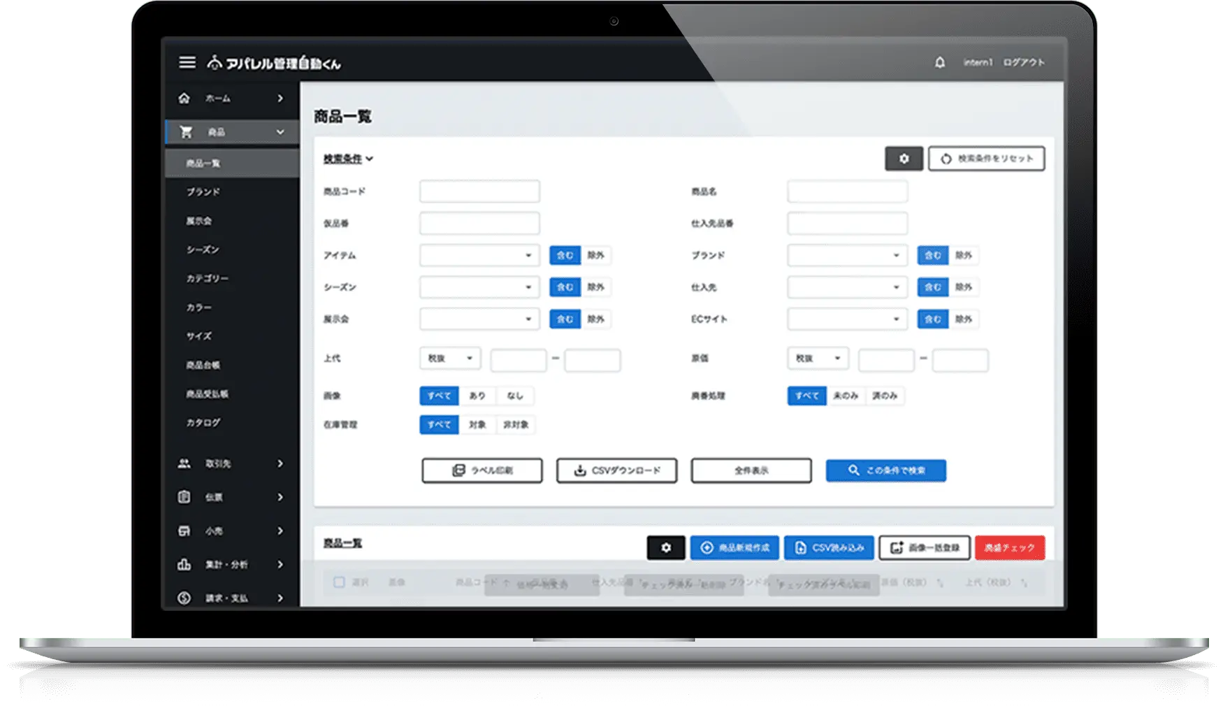Toggle 除外 for the アイテム filter

595,256
